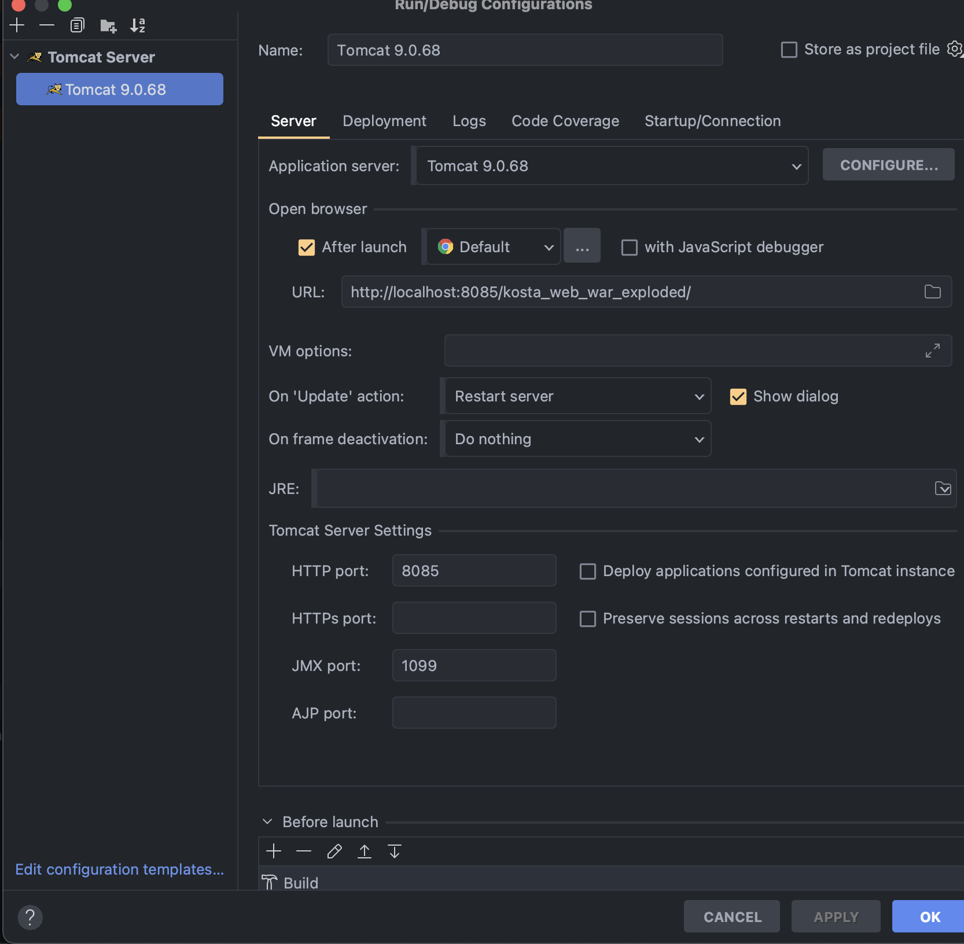Switch to Code Coverage tab
The height and width of the screenshot is (944, 964).
tap(565, 121)
